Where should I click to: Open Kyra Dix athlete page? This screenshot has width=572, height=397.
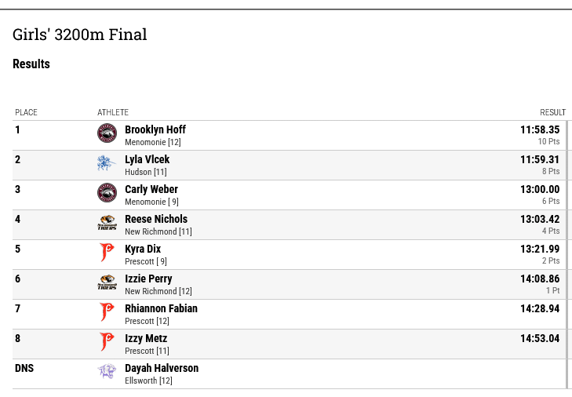pos(143,249)
